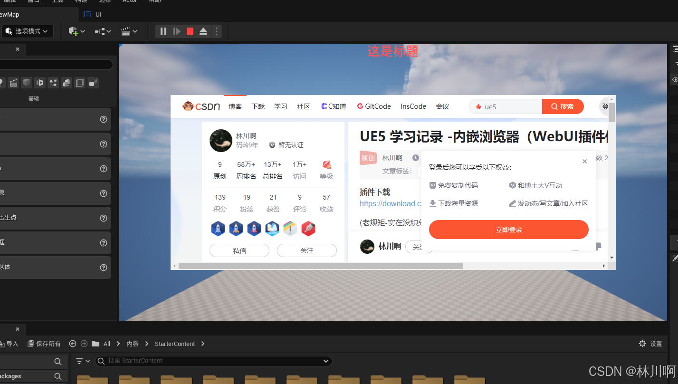Screen dimensions: 678x384
Task: Select the 内容 breadcrumb
Action: click(x=133, y=344)
